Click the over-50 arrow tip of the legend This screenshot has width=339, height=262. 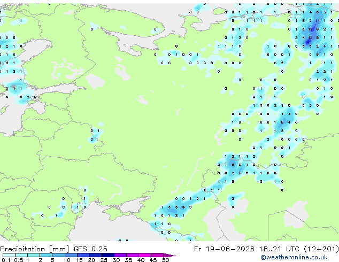(x=169, y=255)
